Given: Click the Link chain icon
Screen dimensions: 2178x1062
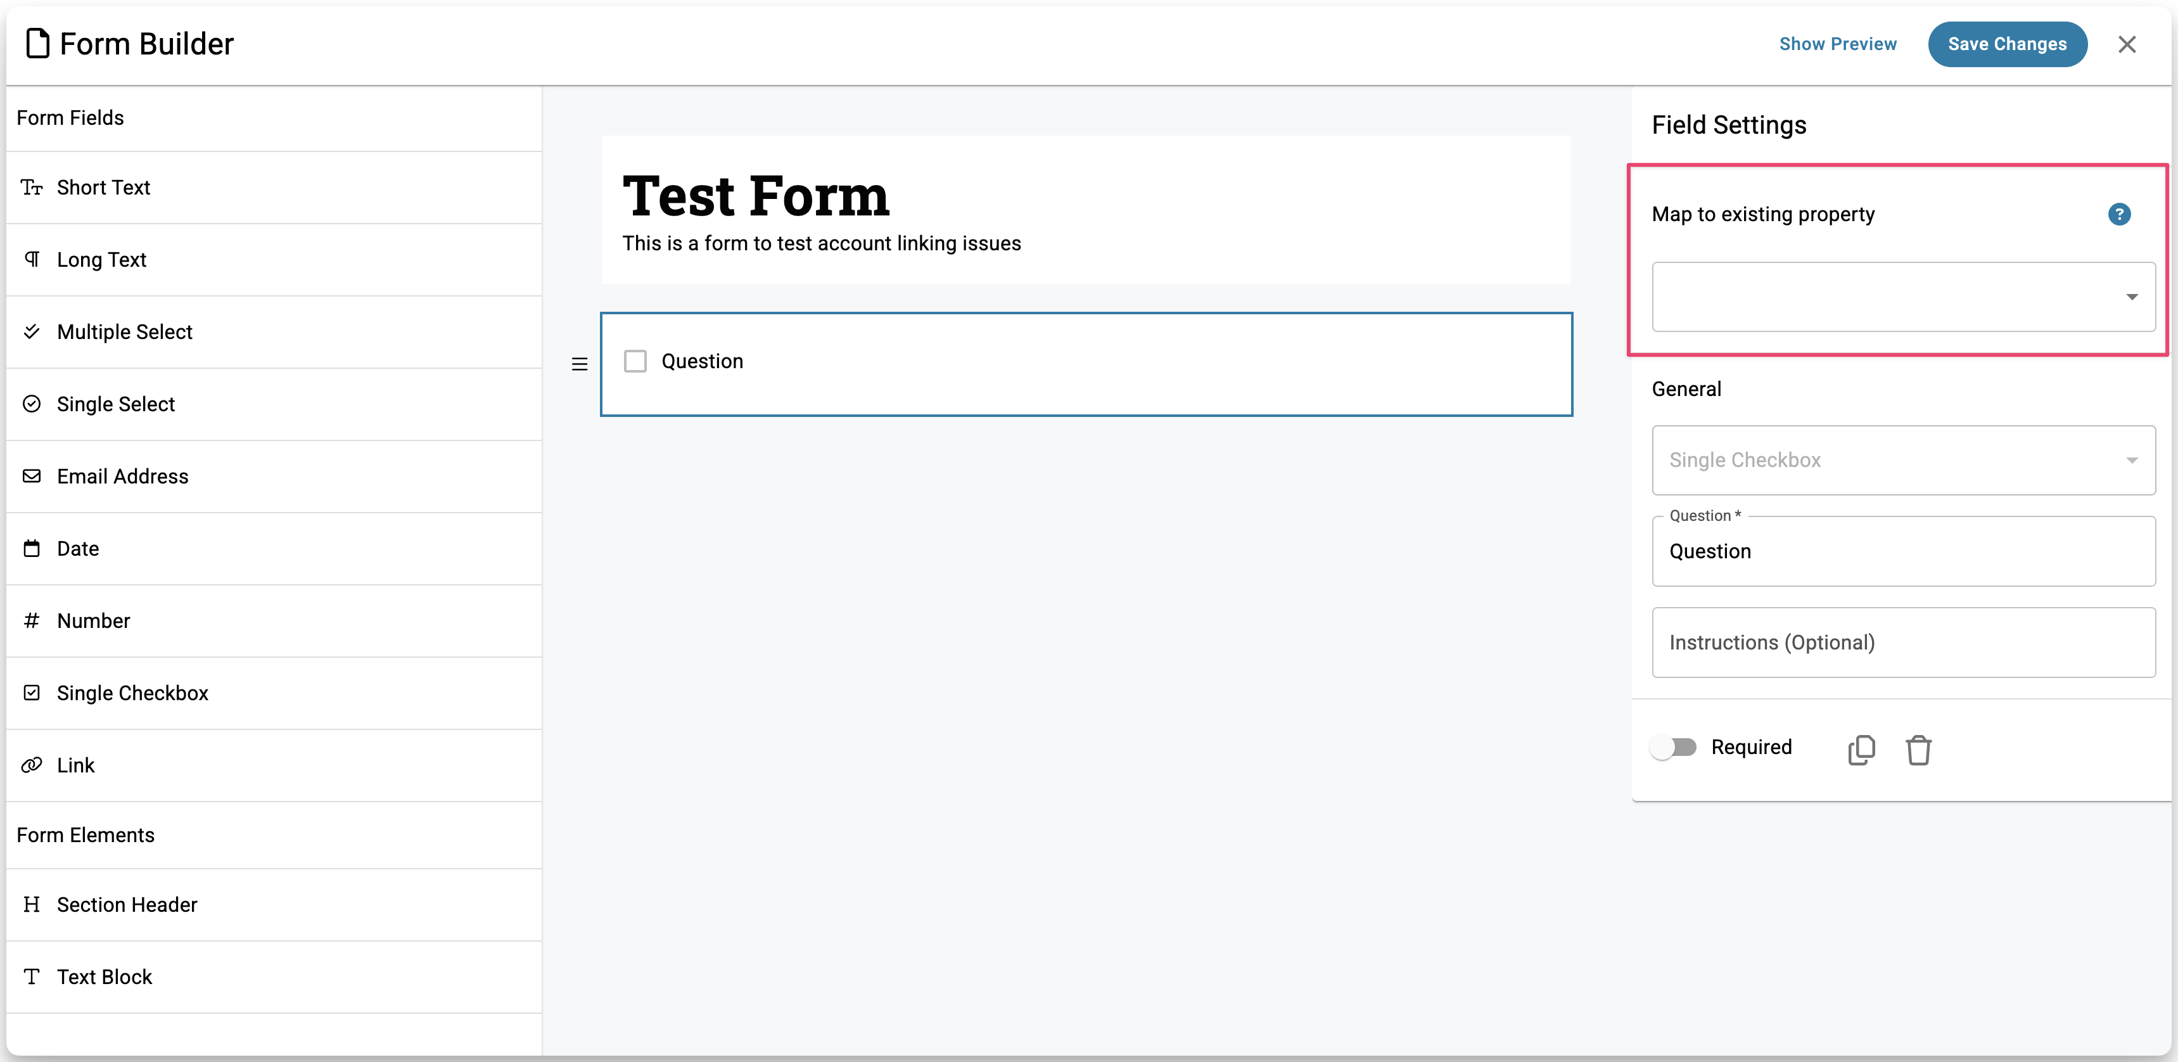Looking at the screenshot, I should click(x=32, y=765).
